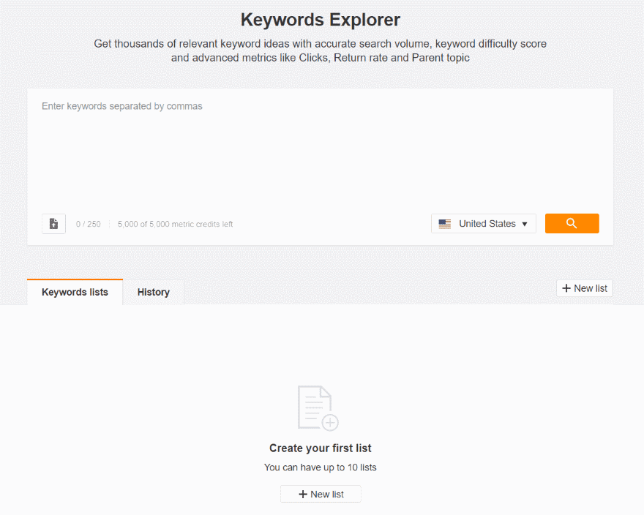
Task: Click the 'Enter keywords separated by commas' placeholder
Action: (x=122, y=106)
